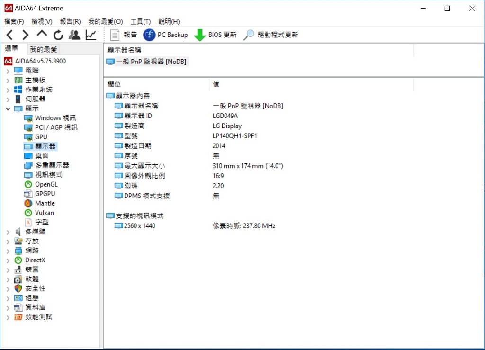Open BIOS 更新 from toolbar
Screen dimensions: 485x350
216,35
